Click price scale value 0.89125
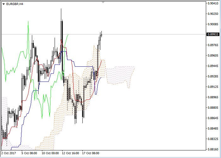Viewport: 221px width, 158px height. pyautogui.click(x=213, y=87)
